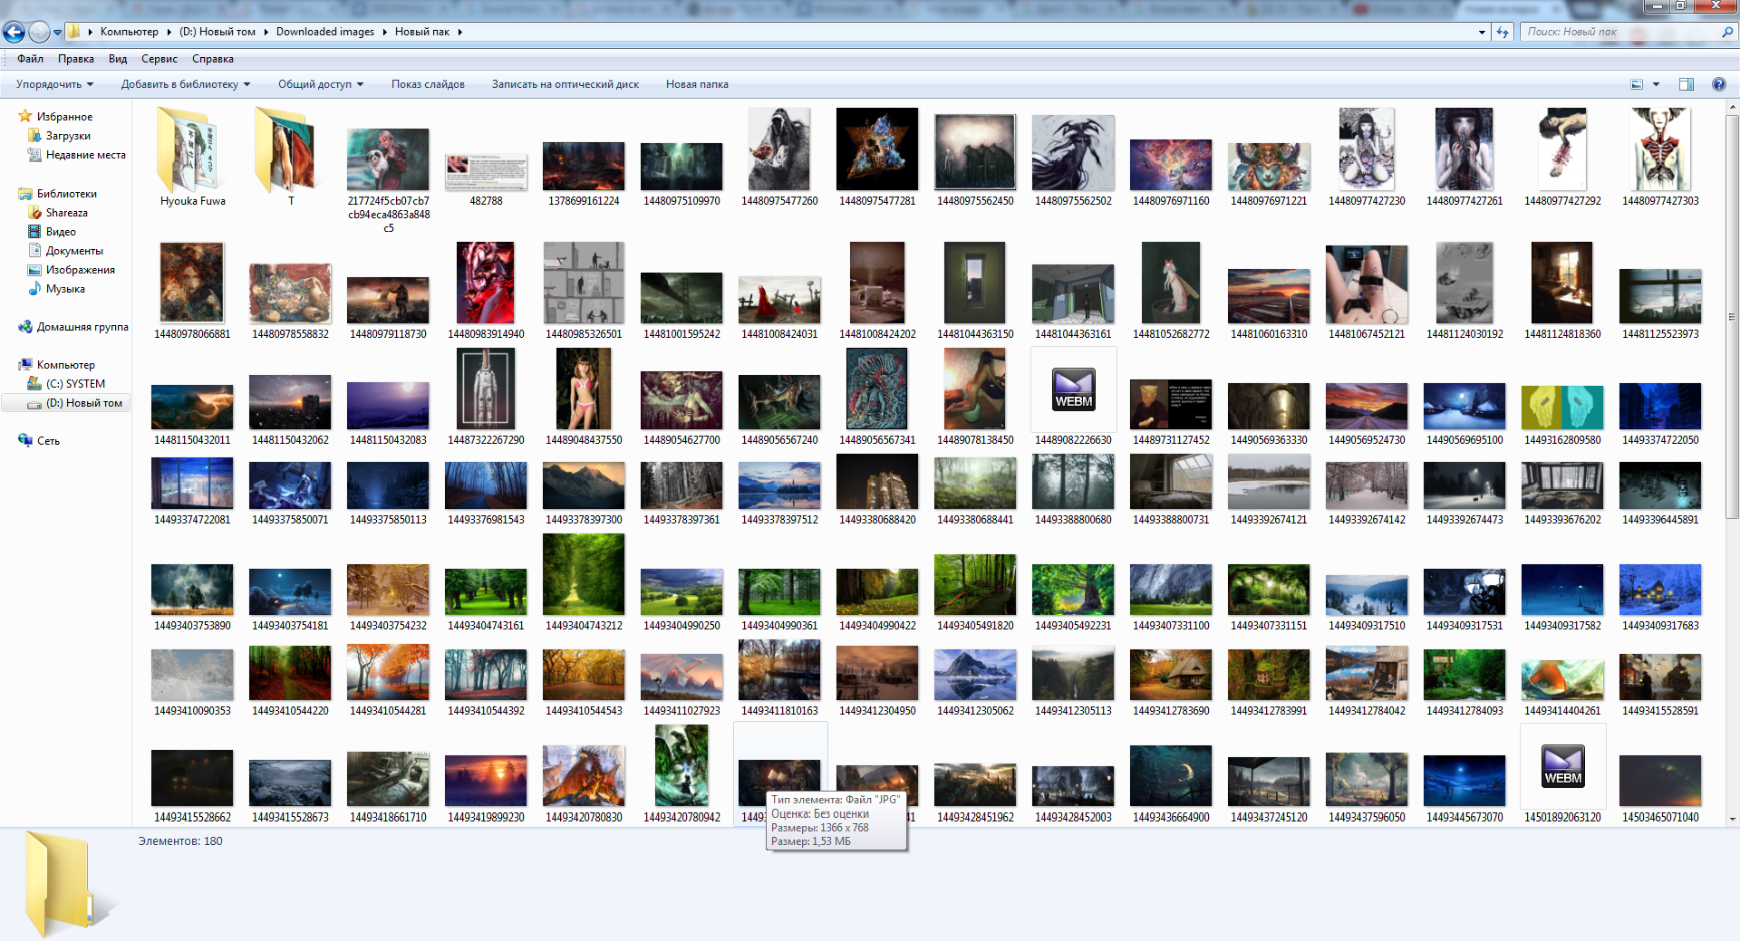1740x941 pixels.
Task: Click the Новая папка button
Action: point(697,84)
